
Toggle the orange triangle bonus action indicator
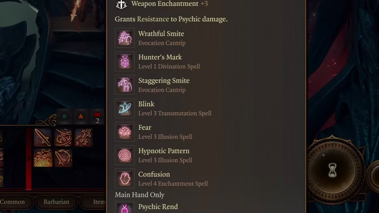(x=81, y=116)
